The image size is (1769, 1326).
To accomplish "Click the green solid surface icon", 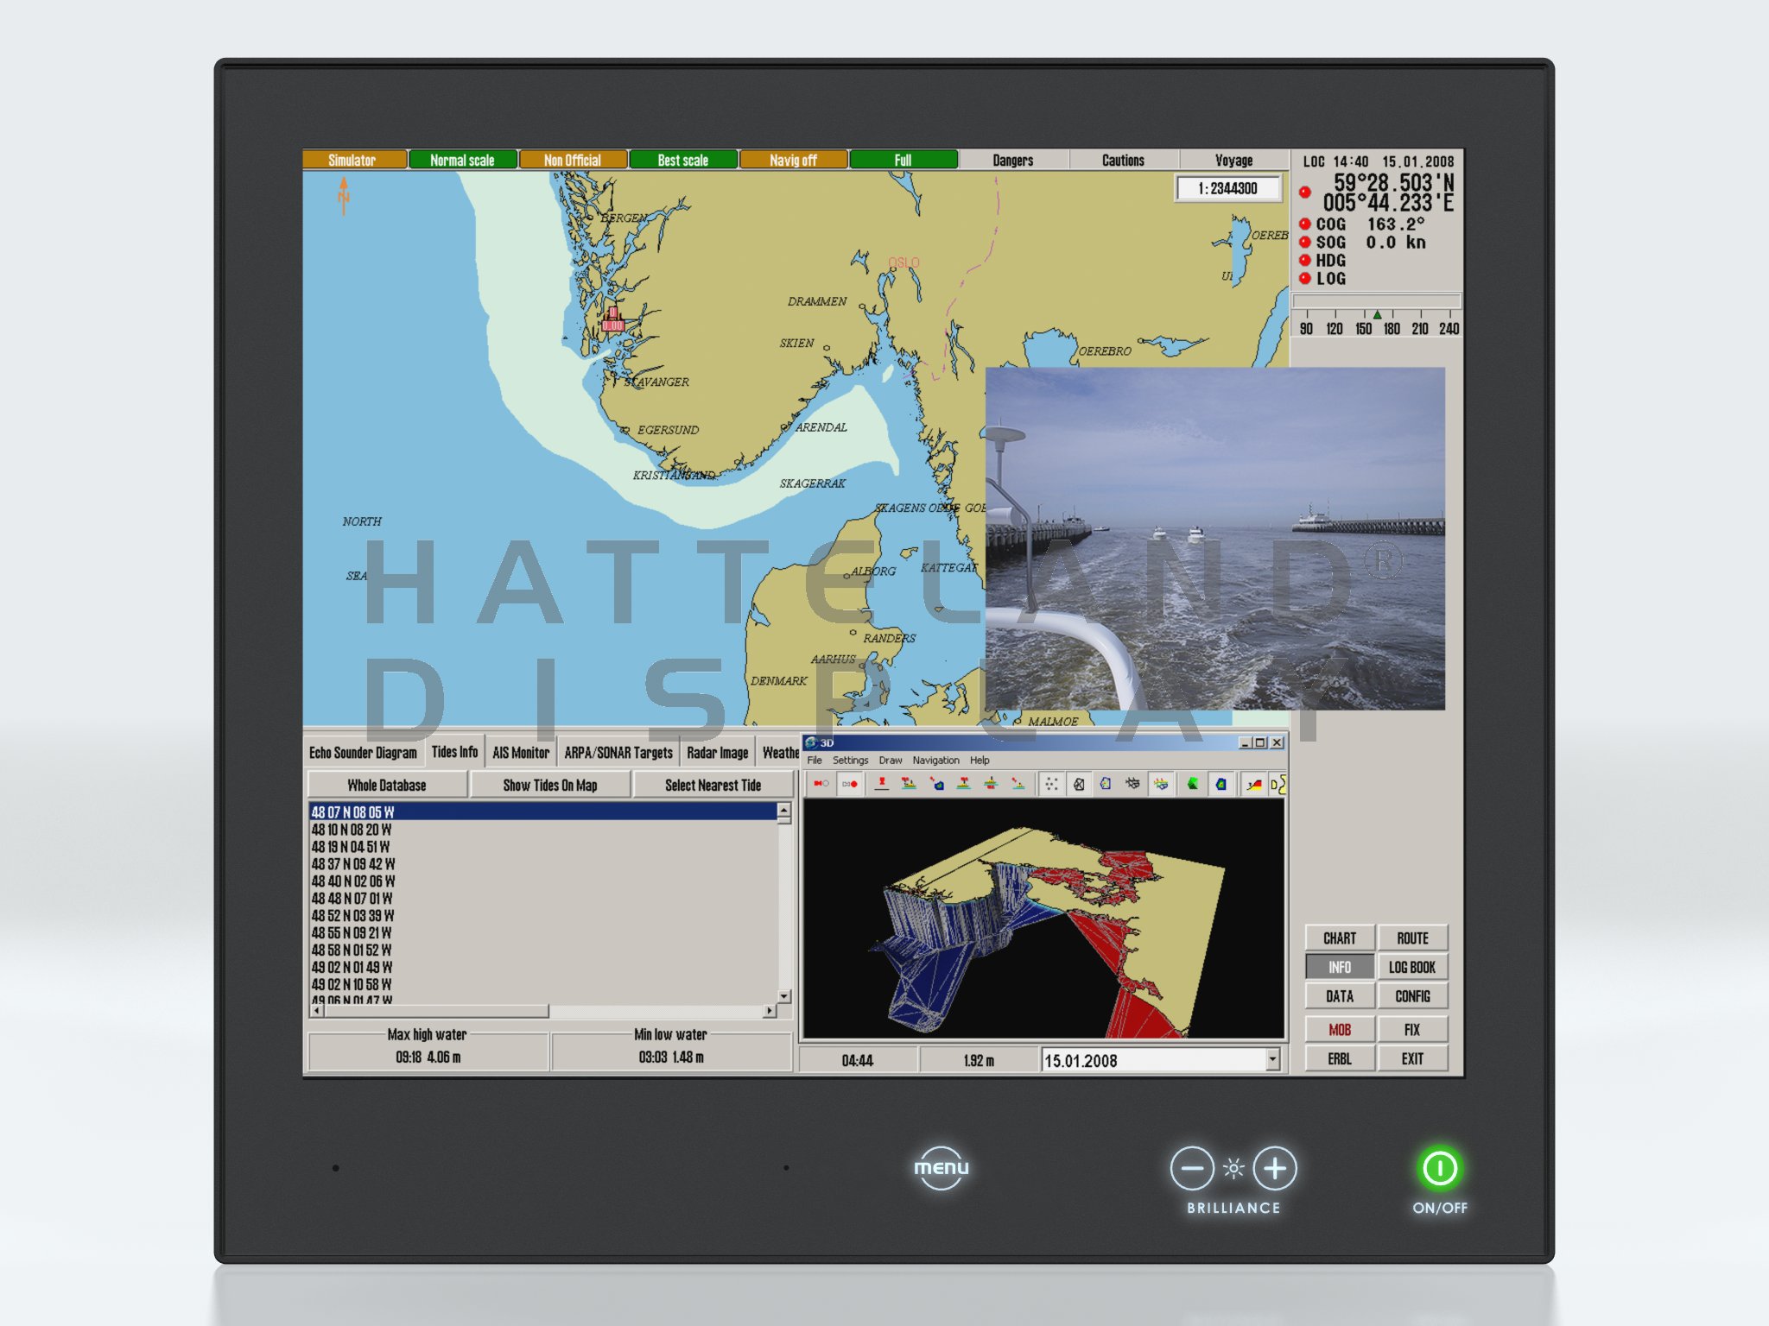I will pyautogui.click(x=1193, y=784).
